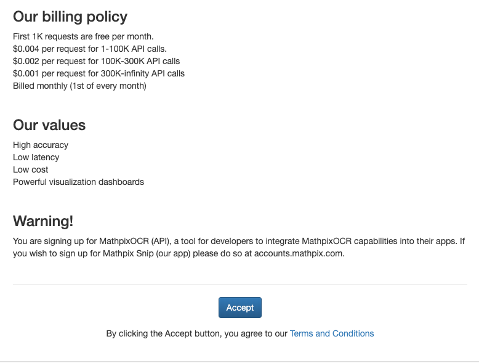Click 'MathpixOCR (API)' in the warning paragraph
This screenshot has height=363, width=479.
coord(135,241)
